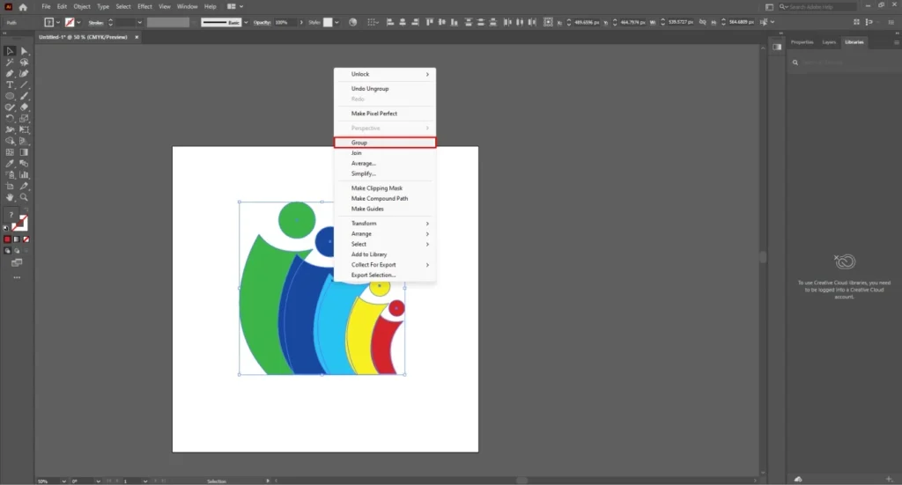This screenshot has height=485, width=902.
Task: Swap fill and stroke colors
Action: point(26,211)
